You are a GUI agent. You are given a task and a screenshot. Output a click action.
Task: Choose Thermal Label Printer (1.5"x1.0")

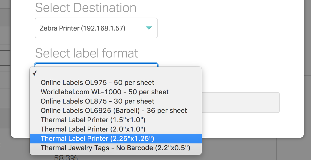click(93, 120)
